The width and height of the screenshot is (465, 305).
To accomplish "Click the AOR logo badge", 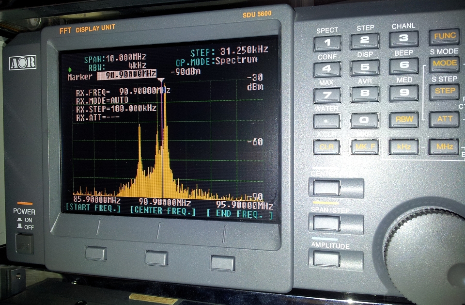I will (23, 63).
